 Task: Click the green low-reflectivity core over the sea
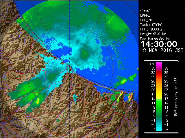[84, 54]
